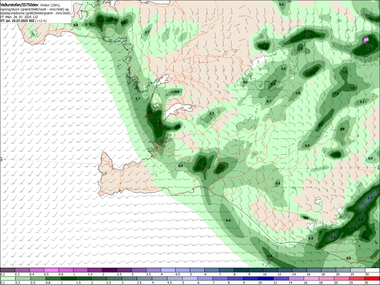
Task: Select upper legend dark teal swatch from 8 to 9
Action: coord(241,270)
